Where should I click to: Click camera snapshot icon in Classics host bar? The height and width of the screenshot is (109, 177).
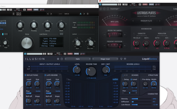(x=24, y=10)
